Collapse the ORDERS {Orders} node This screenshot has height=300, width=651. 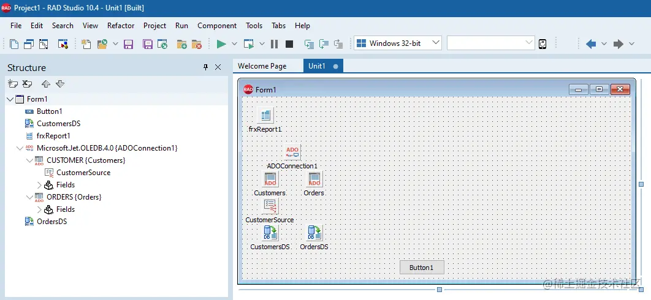[x=30, y=197]
